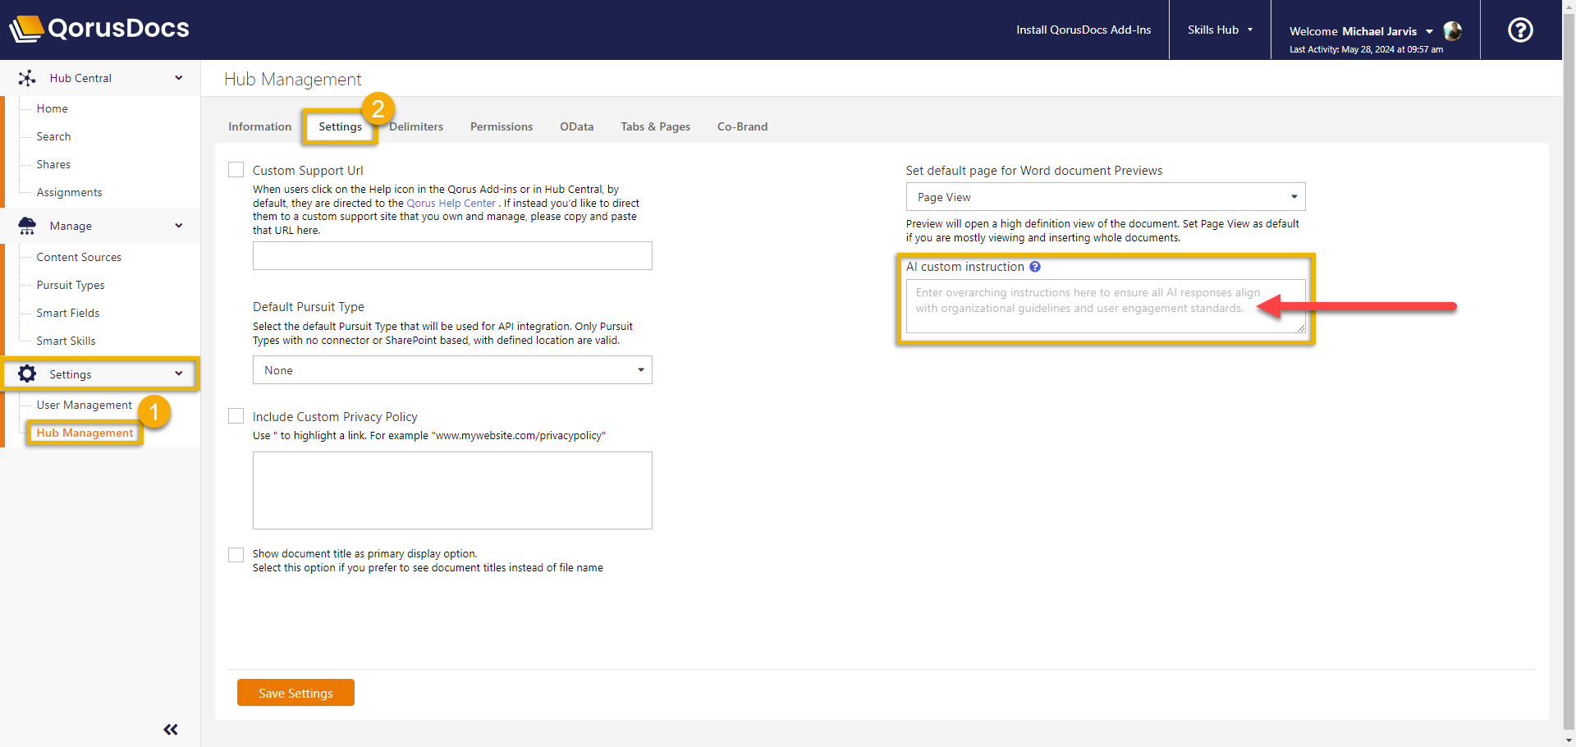
Task: Follow the Qorus Help Center link
Action: point(451,203)
